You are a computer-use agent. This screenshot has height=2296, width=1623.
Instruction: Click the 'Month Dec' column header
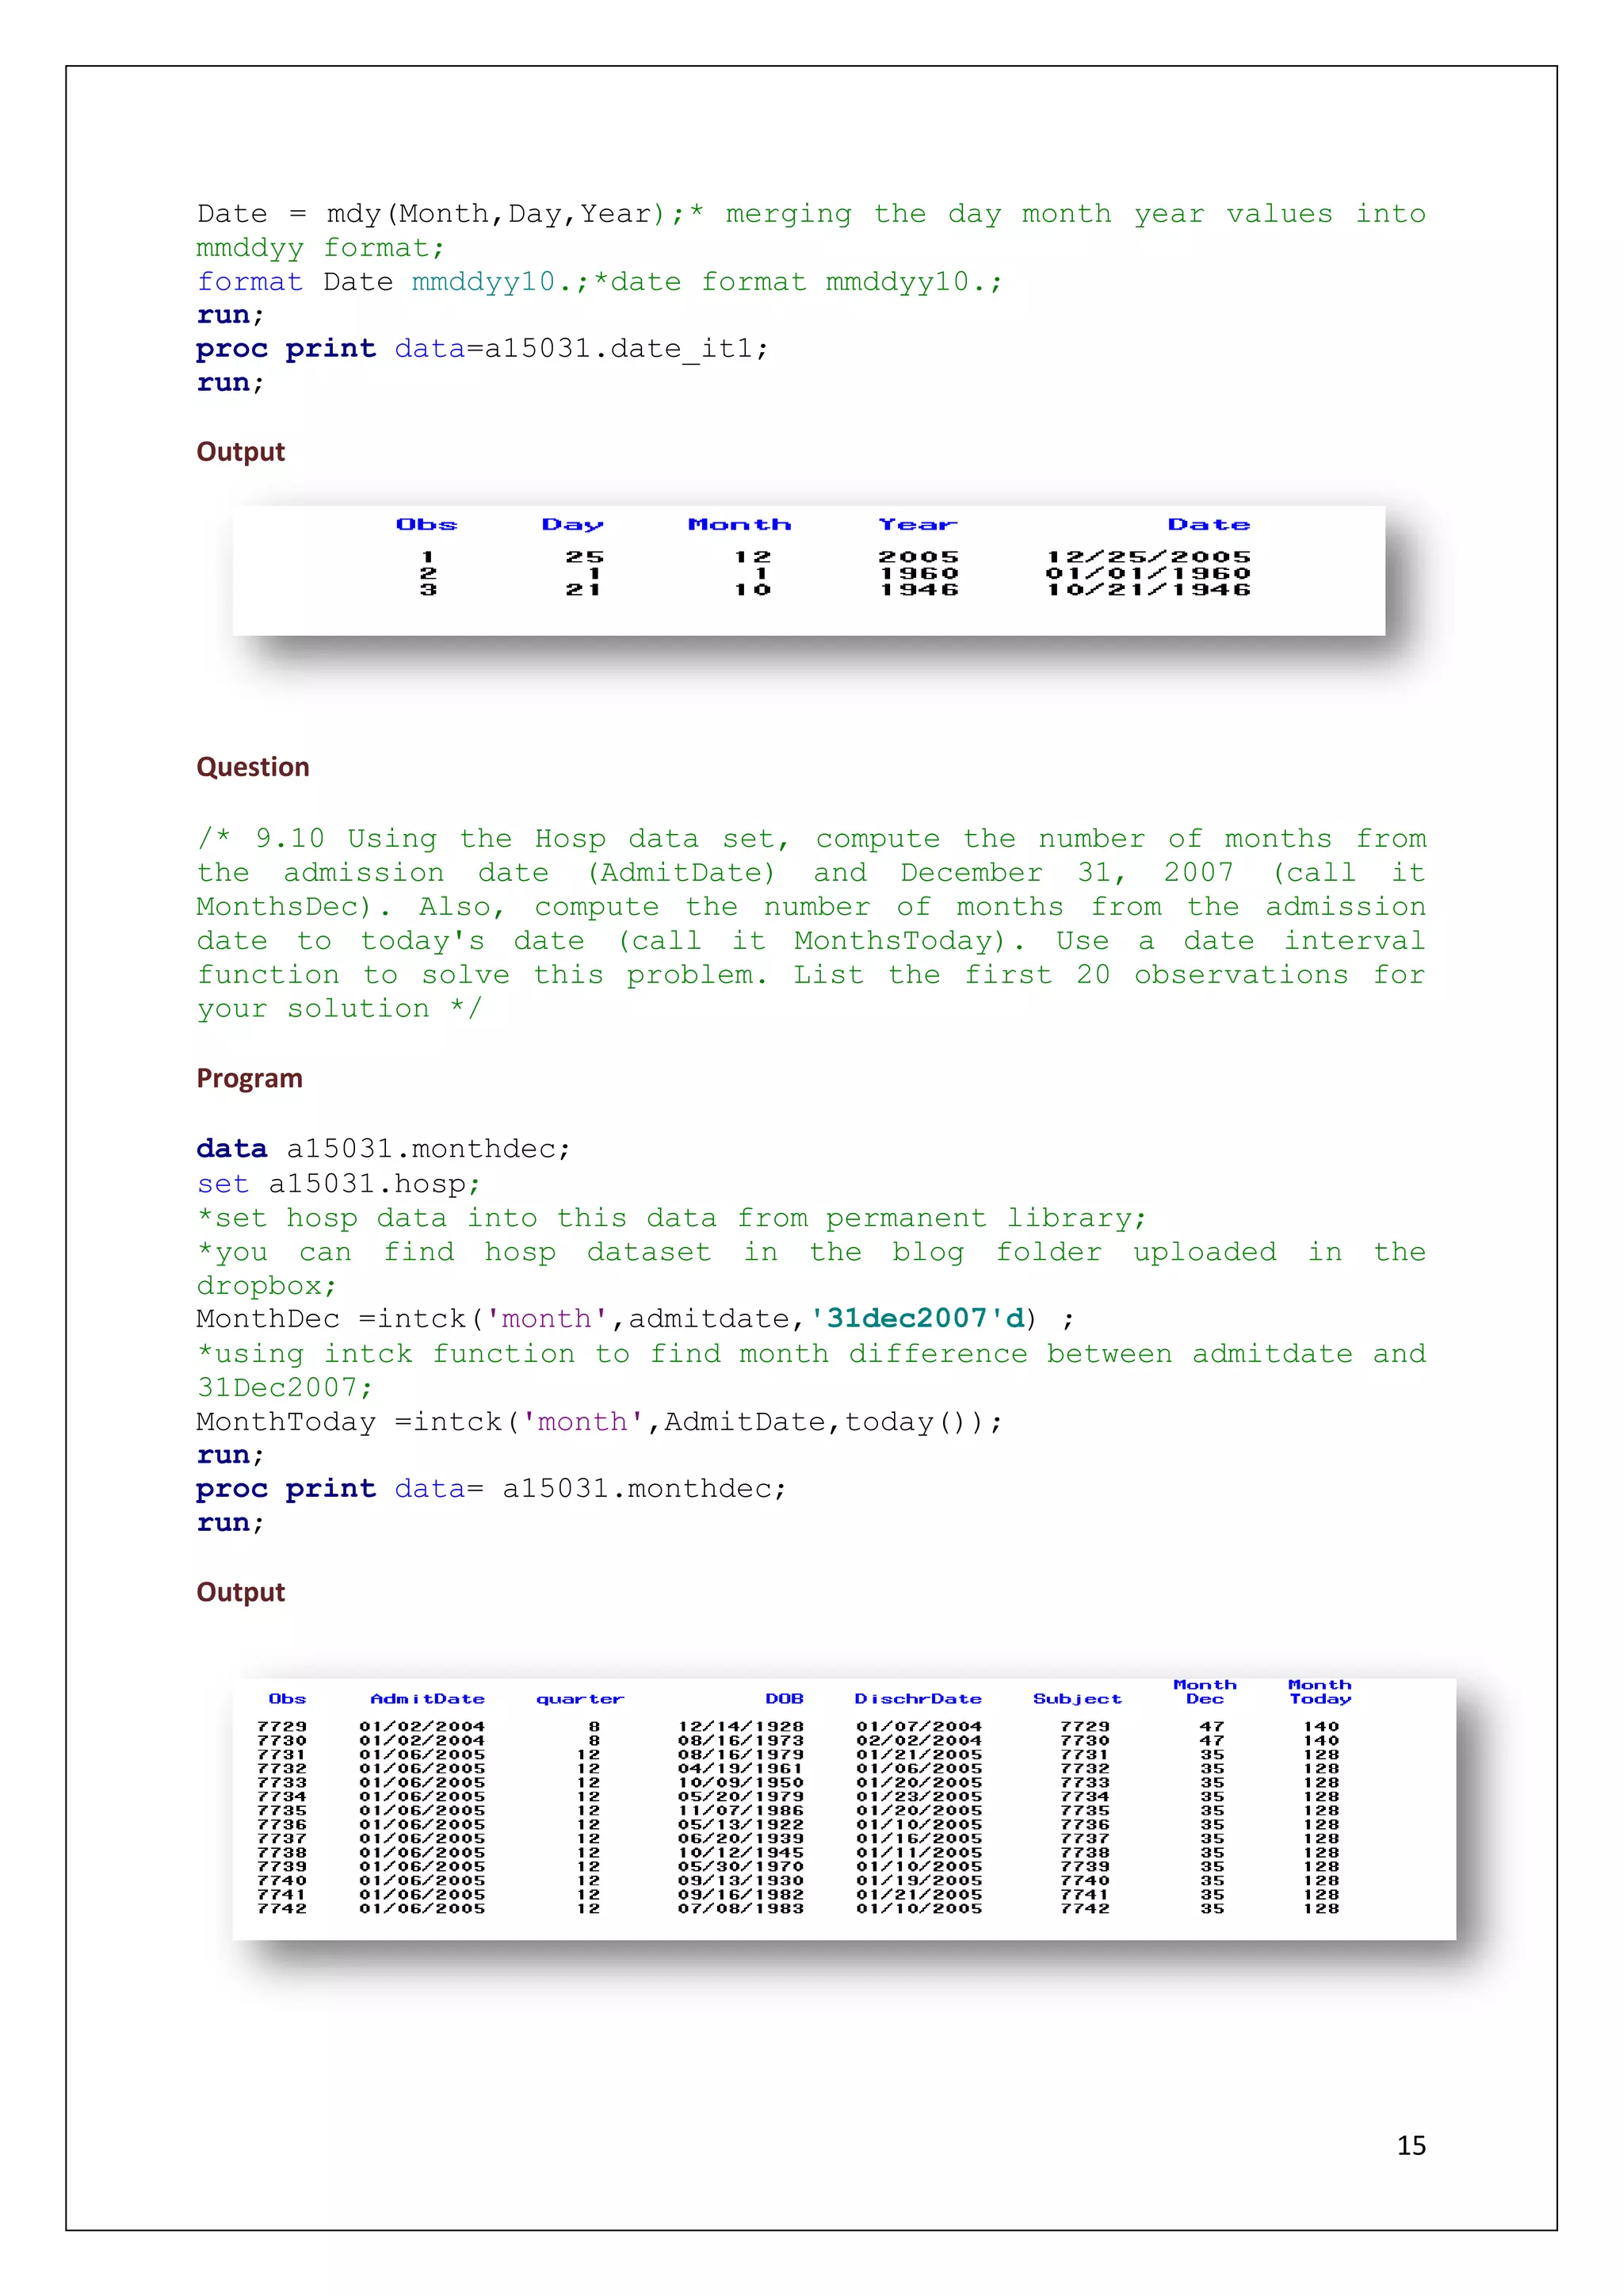pyautogui.click(x=1205, y=1692)
